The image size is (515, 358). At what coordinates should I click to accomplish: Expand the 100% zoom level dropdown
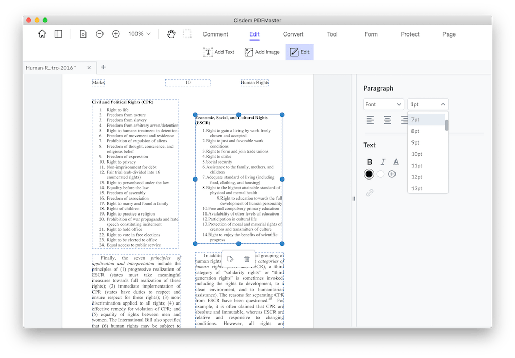(x=140, y=34)
